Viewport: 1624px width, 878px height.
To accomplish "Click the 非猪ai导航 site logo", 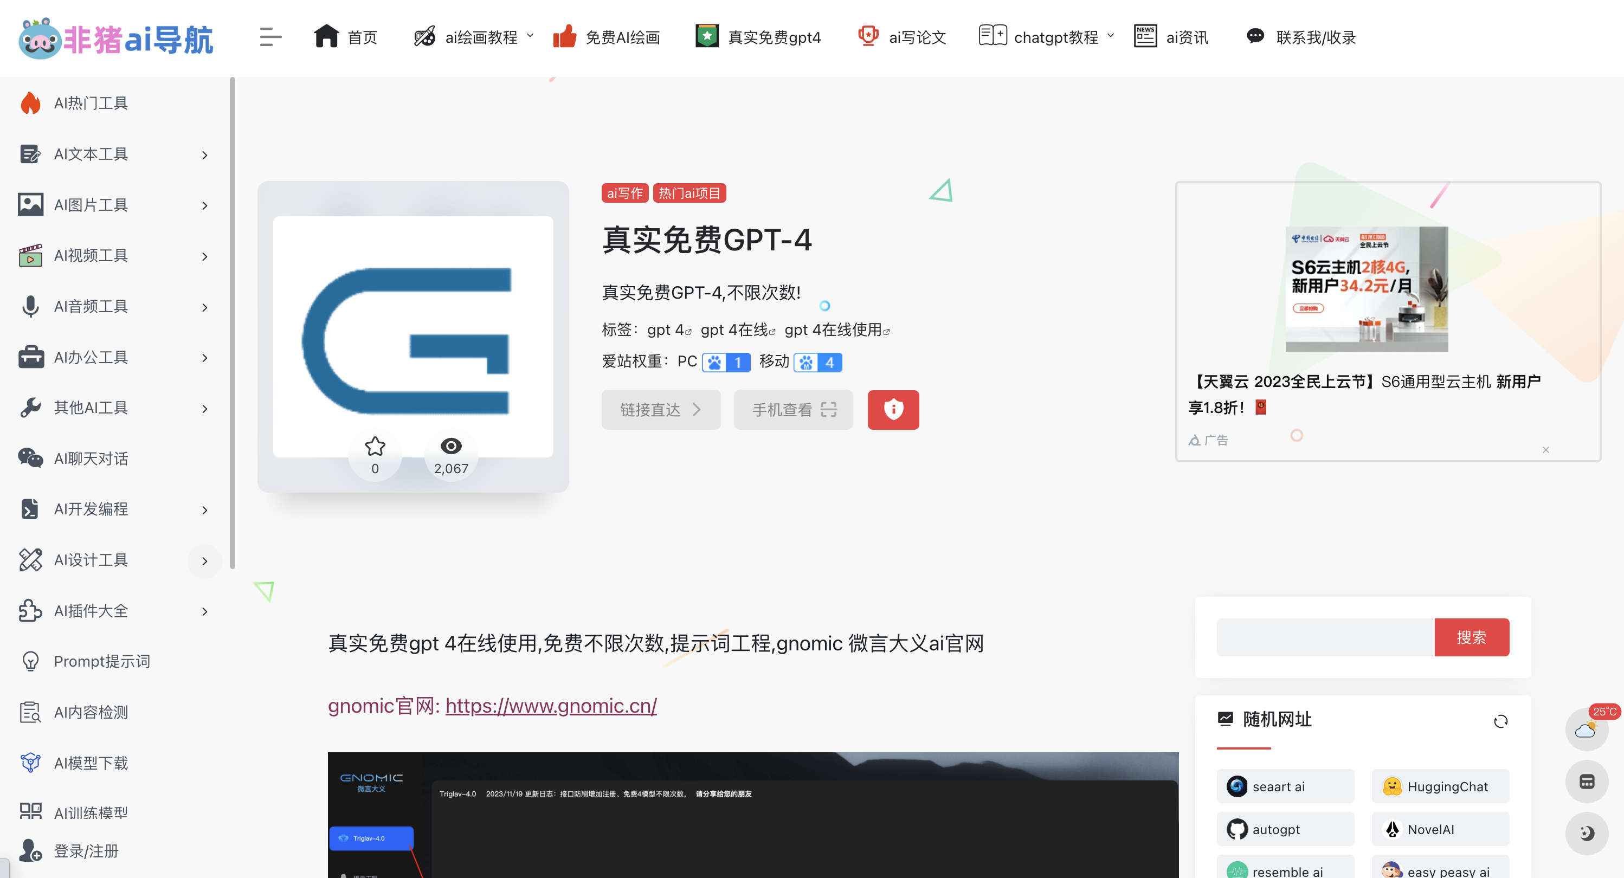I will click(x=116, y=38).
